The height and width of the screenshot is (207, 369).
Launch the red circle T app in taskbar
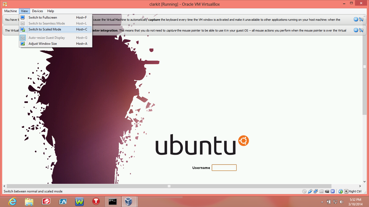[x=96, y=201]
